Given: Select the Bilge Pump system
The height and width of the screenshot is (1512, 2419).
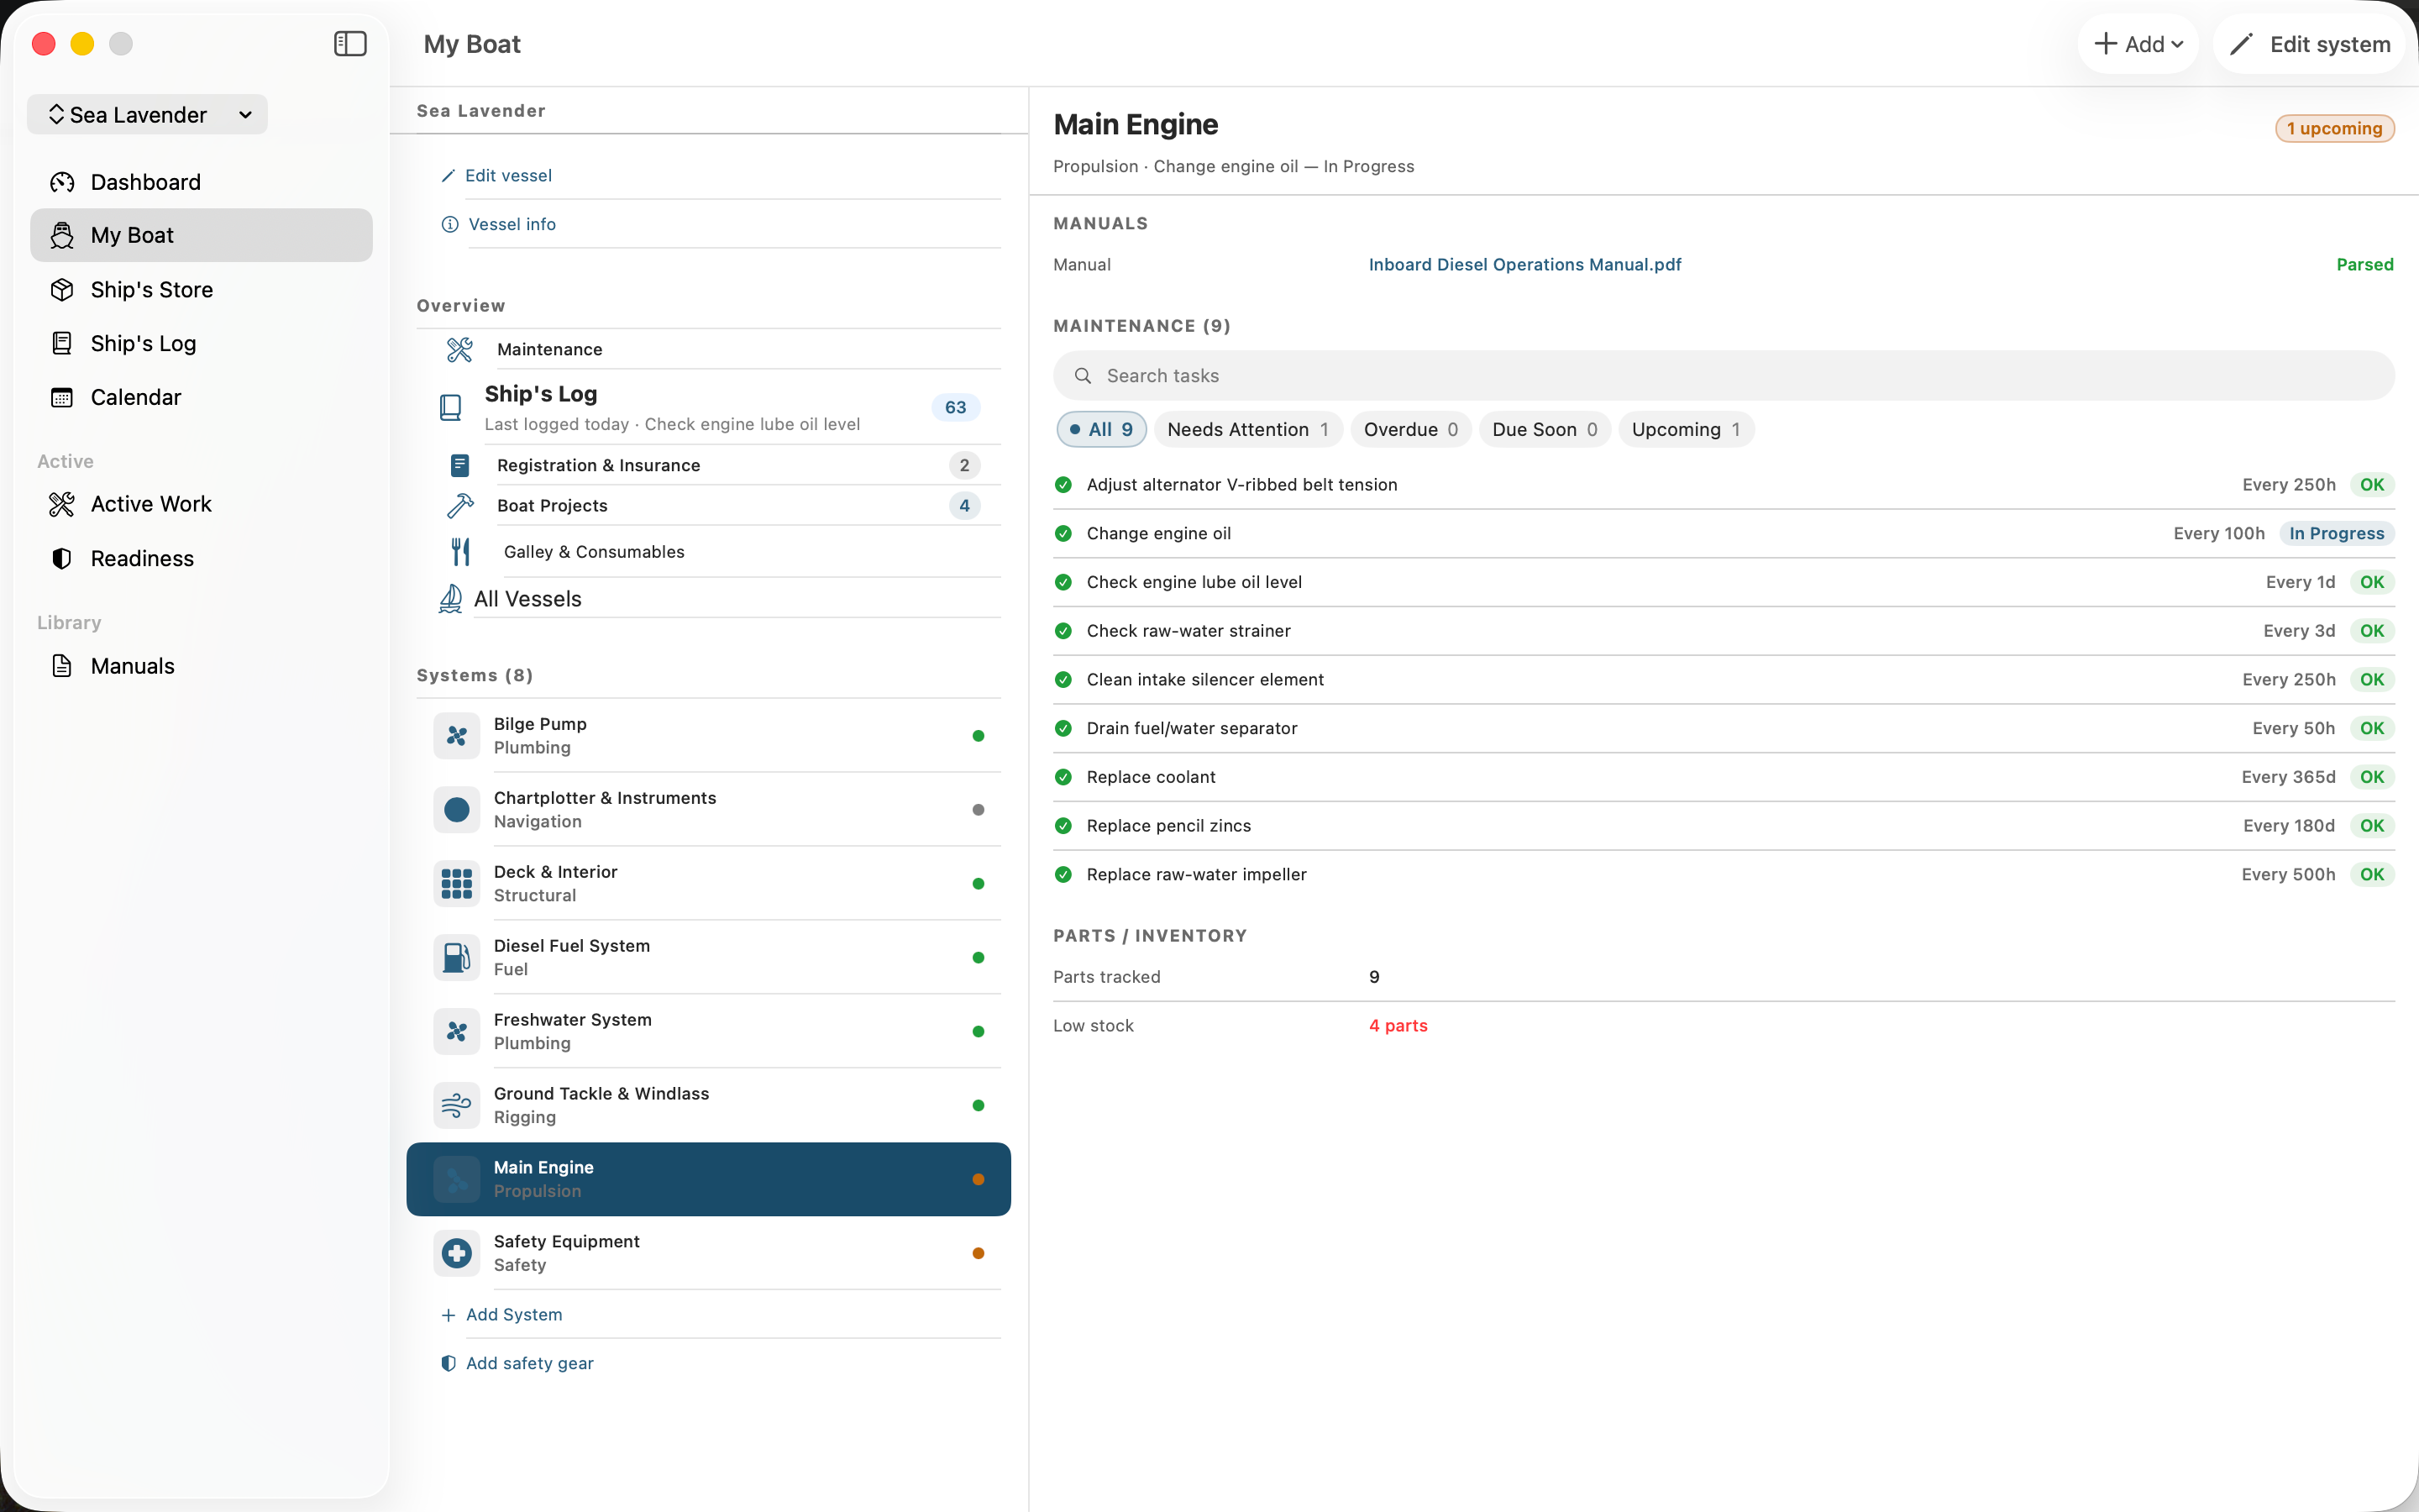Looking at the screenshot, I should (x=709, y=735).
